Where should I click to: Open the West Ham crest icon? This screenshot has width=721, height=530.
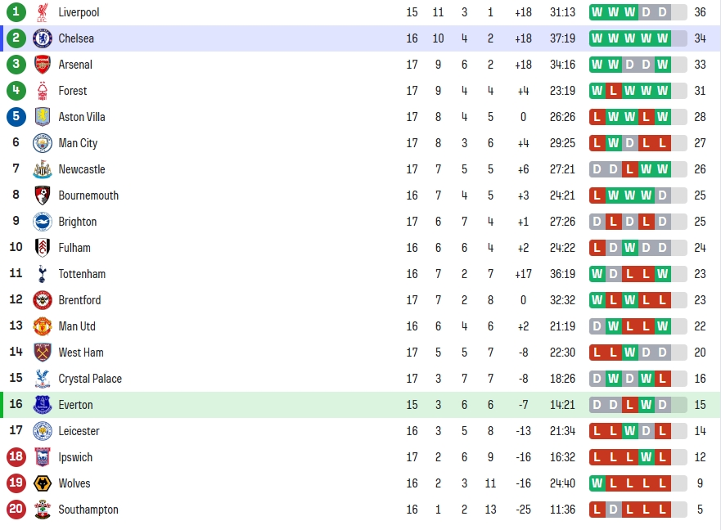pyautogui.click(x=43, y=353)
